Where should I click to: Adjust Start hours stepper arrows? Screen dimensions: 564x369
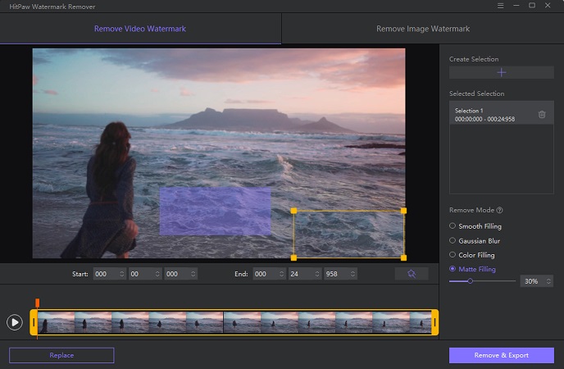point(122,274)
